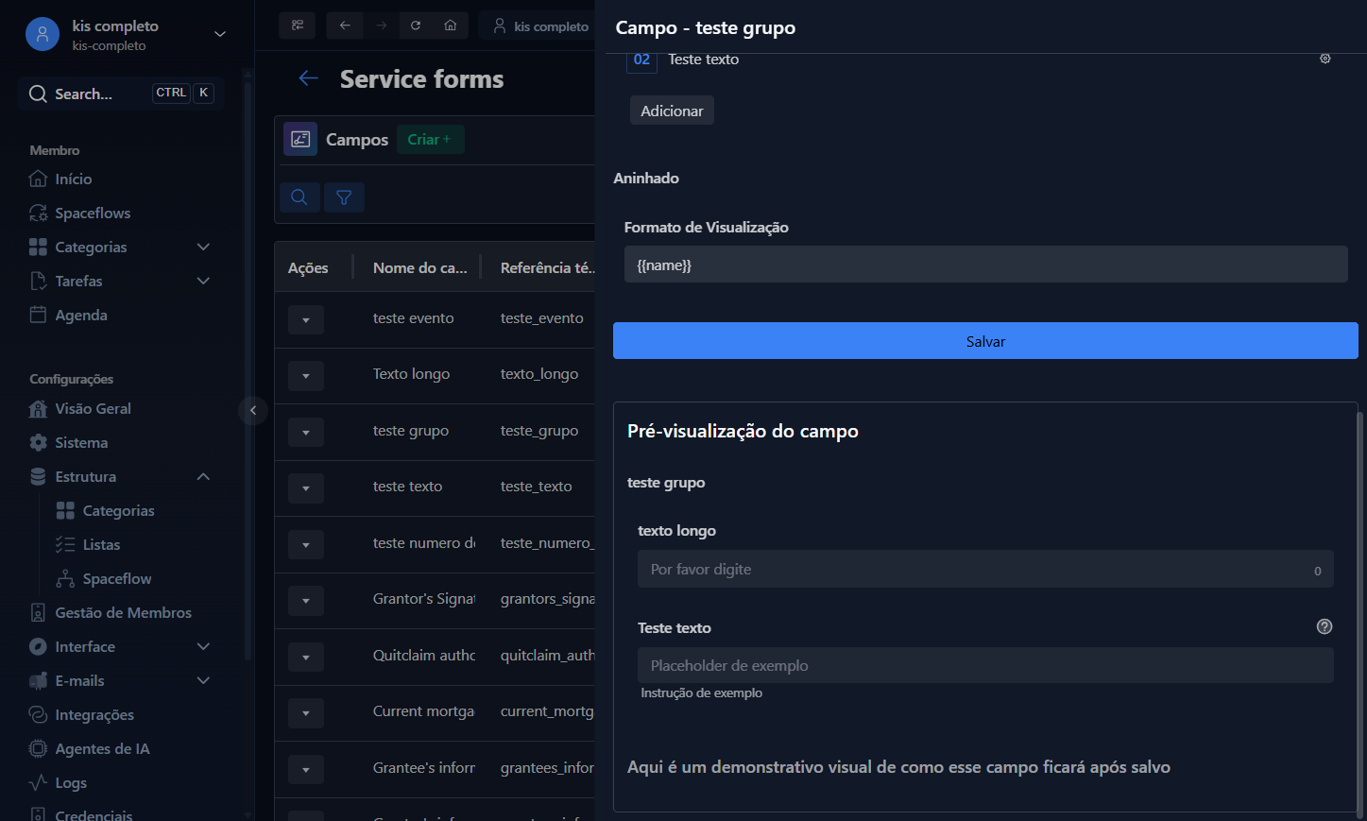Open the search magnifier in Campos panel
The width and height of the screenshot is (1367, 821).
click(x=299, y=197)
